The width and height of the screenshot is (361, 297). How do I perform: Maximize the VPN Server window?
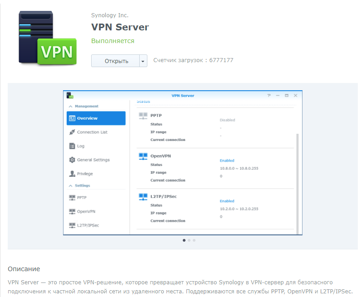pos(287,95)
